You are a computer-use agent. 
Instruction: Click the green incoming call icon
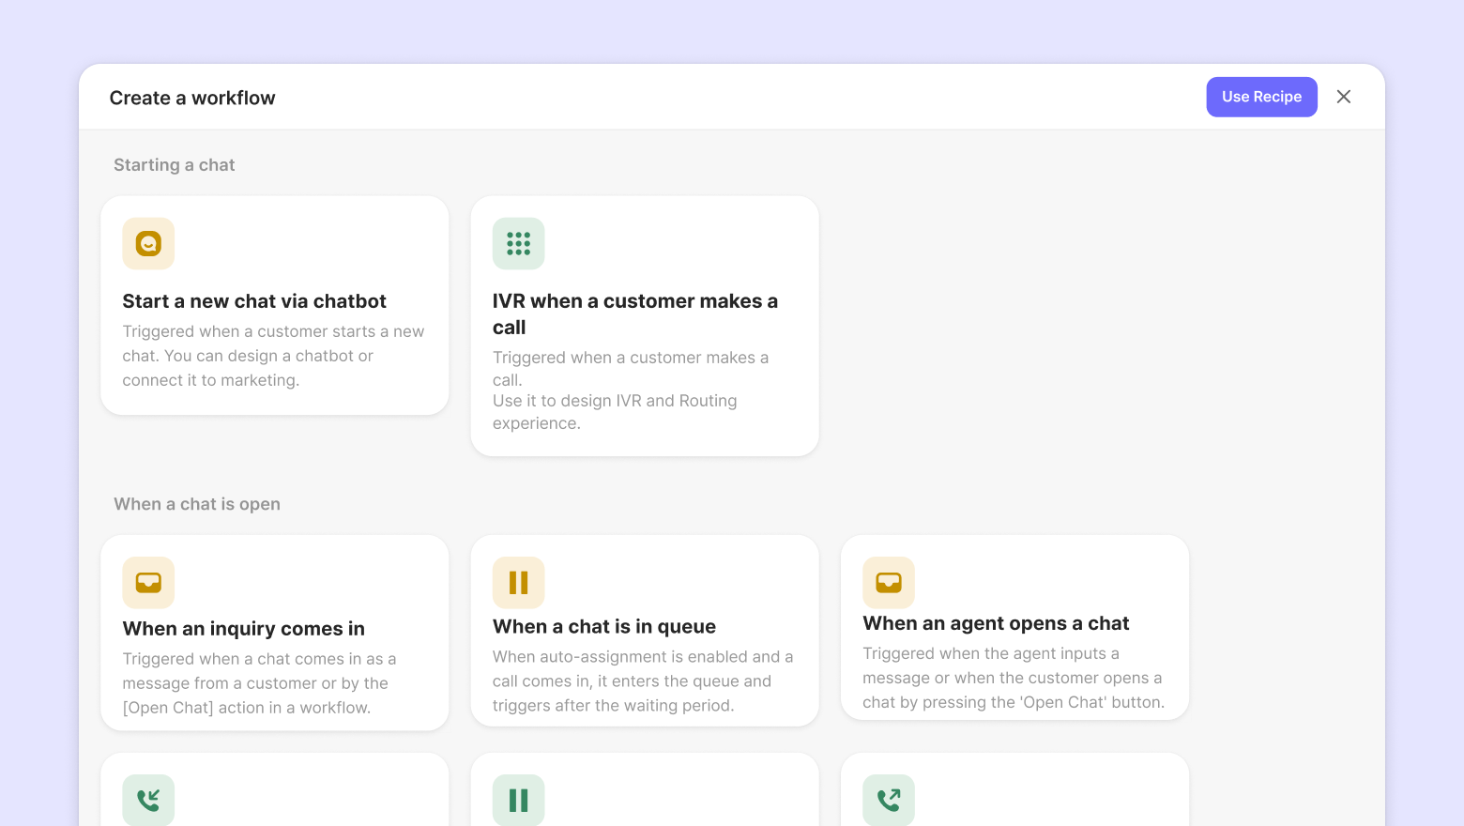pos(148,800)
